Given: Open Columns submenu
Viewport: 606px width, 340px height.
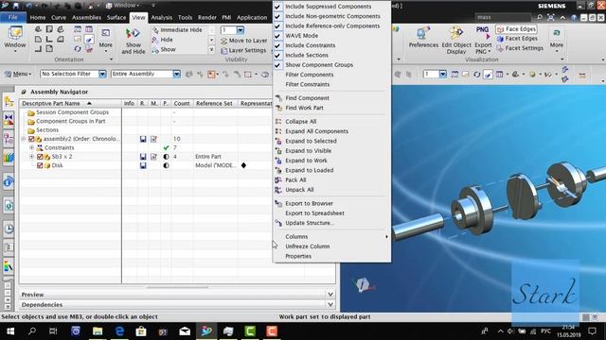Looking at the screenshot, I should pos(296,237).
